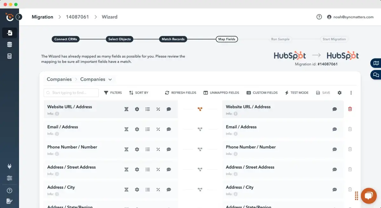Viewport: 381px width, 208px height.
Task: Open the Sort By options
Action: coord(139,93)
